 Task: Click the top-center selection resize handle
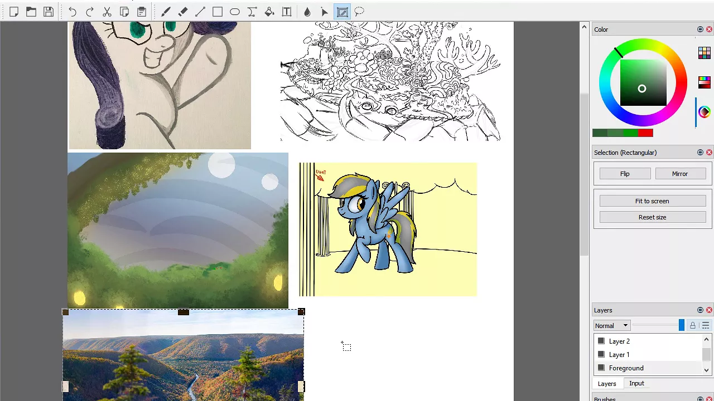point(183,312)
